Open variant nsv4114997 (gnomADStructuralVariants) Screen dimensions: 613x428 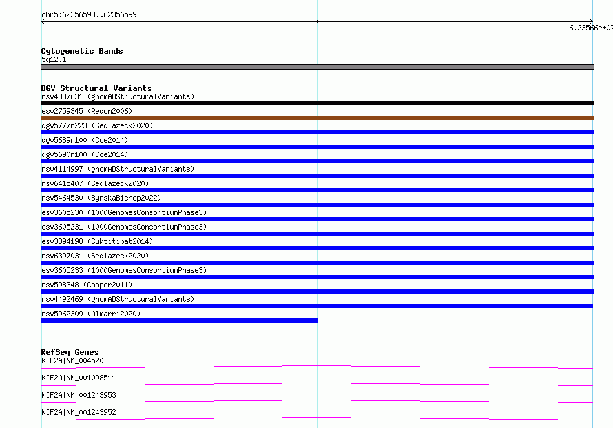(x=118, y=169)
